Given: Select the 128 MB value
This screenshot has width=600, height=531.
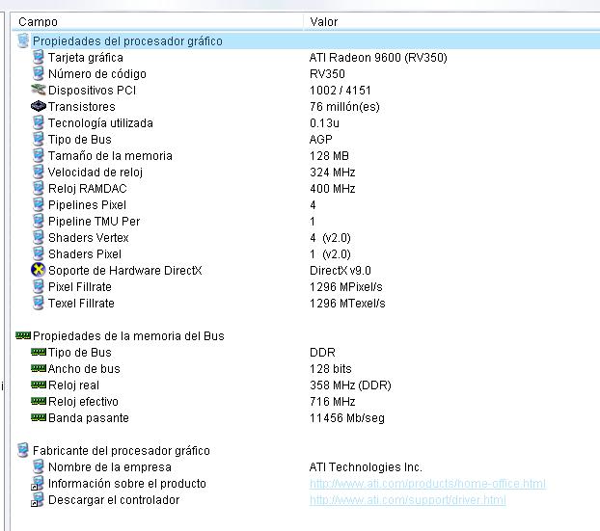Looking at the screenshot, I should [329, 155].
